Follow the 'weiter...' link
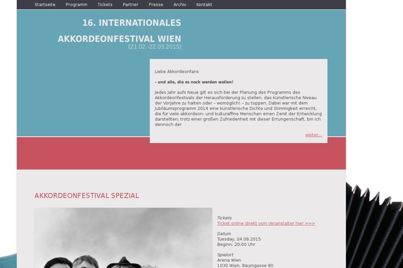The image size is (403, 268). click(314, 135)
